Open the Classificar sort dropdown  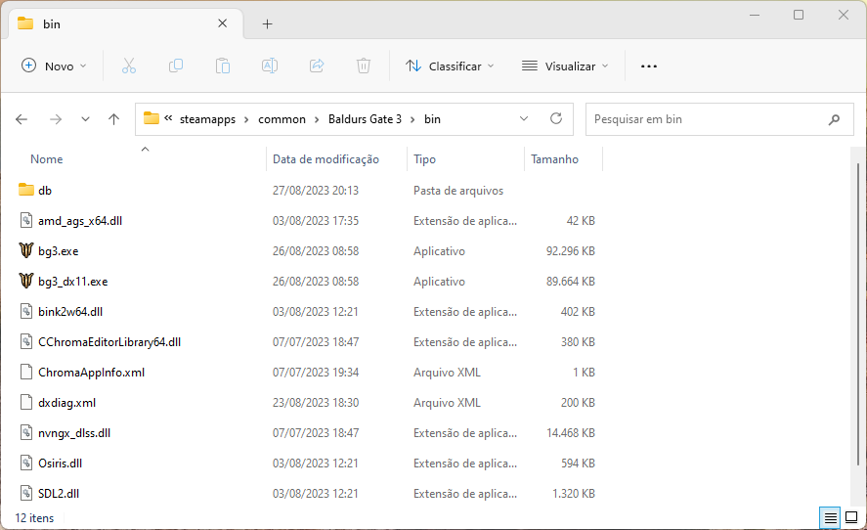tap(450, 66)
